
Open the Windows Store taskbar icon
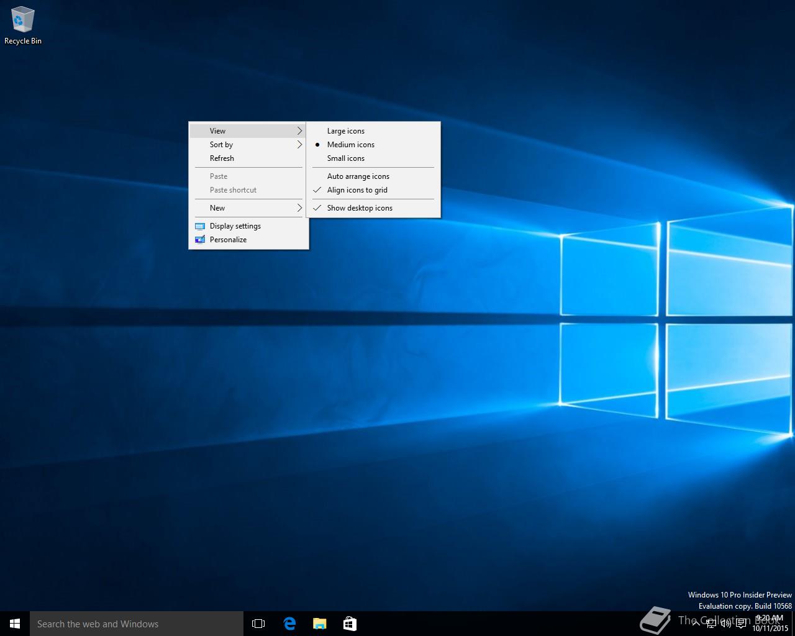point(350,624)
